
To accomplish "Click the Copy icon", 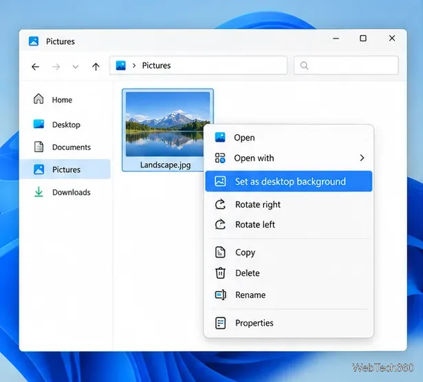I will coord(220,252).
